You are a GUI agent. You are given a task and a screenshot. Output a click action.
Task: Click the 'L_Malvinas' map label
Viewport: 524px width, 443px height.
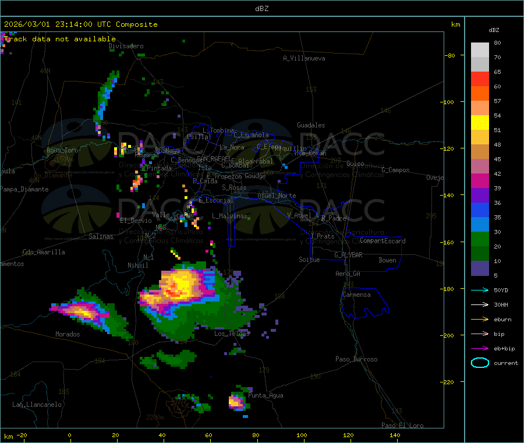(x=229, y=216)
